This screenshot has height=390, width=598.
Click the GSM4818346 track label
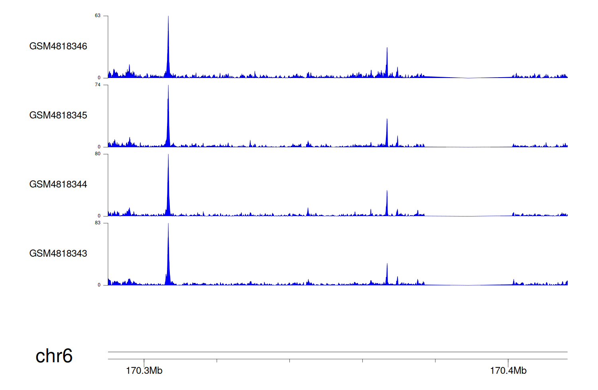pos(58,46)
